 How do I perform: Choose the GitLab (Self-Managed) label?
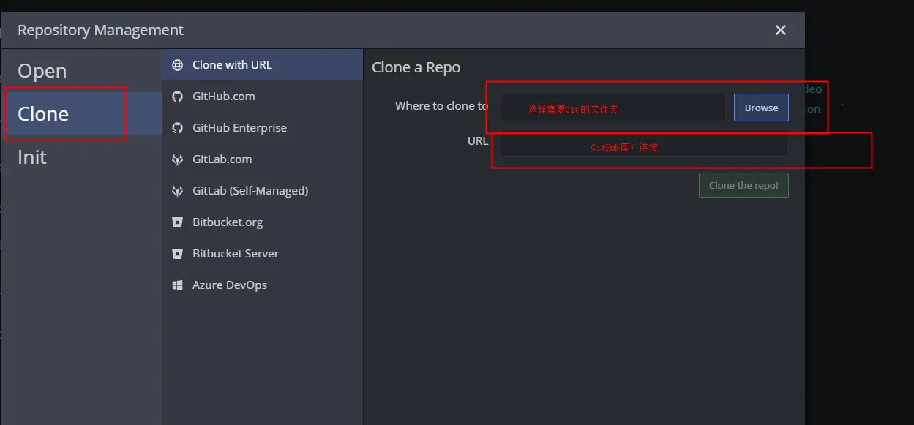point(250,191)
